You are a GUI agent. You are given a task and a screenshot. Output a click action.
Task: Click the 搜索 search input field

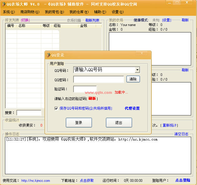click(x=29, y=113)
